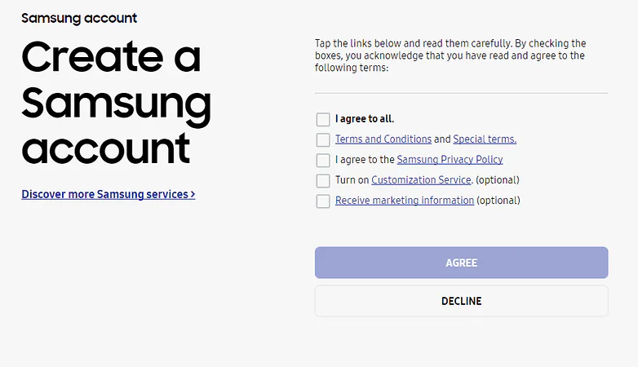Follow 'Discover more Samsung services' link
Screen dimensions: 638x367
pos(109,194)
